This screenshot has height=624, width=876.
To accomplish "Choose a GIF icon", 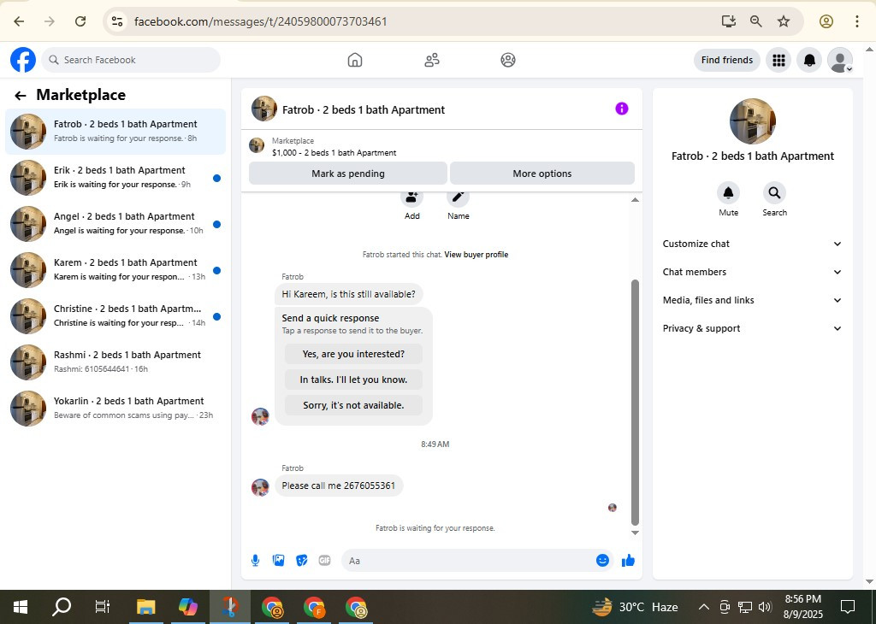I will [x=324, y=561].
